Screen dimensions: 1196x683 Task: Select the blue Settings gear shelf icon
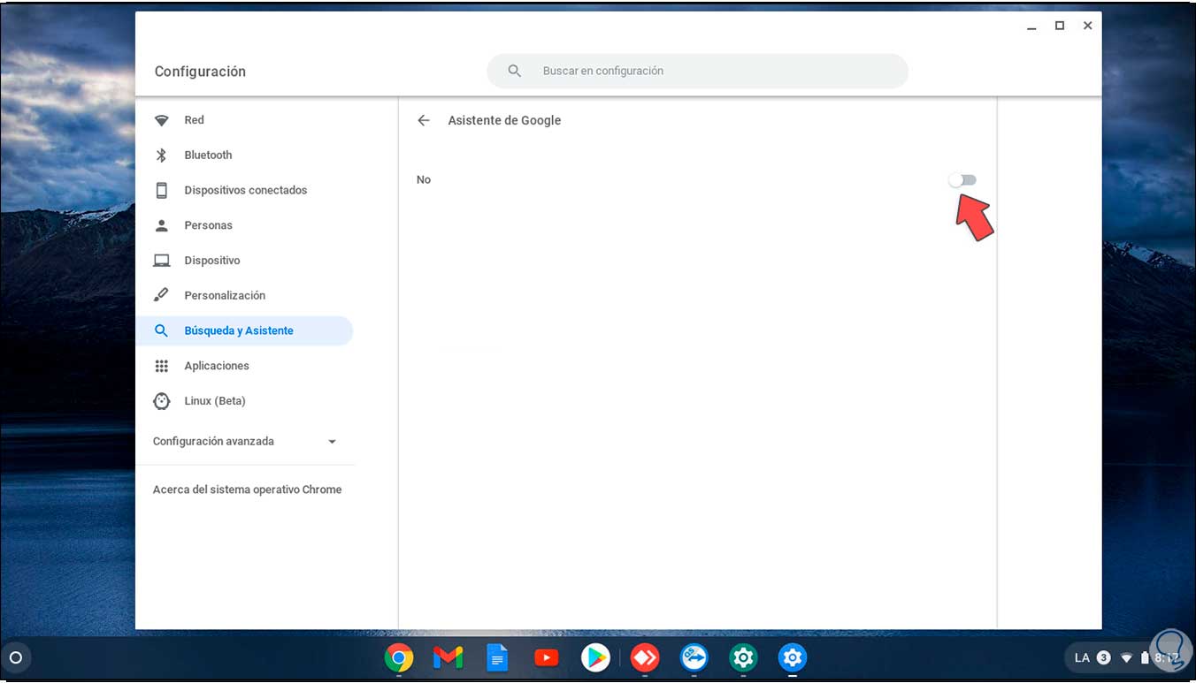click(793, 658)
